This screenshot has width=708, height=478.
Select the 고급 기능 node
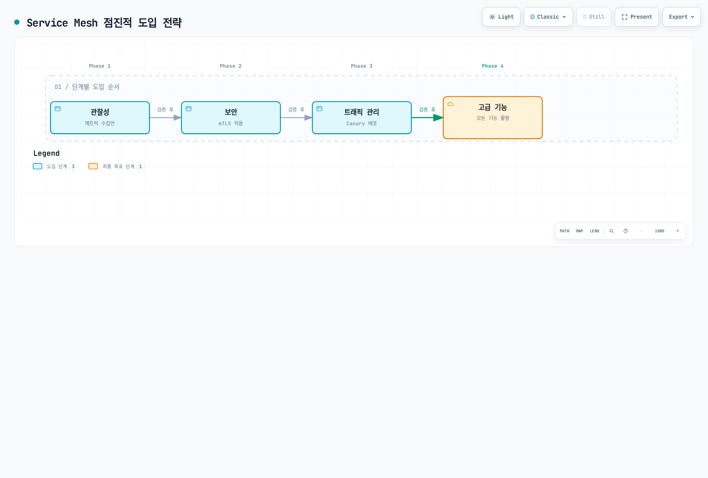pyautogui.click(x=493, y=118)
